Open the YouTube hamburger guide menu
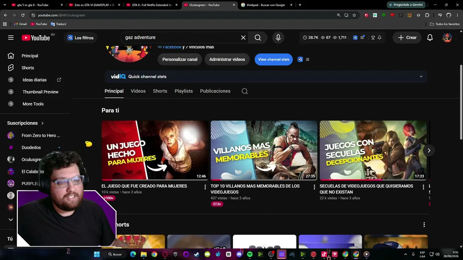463x260 pixels. 11,38
